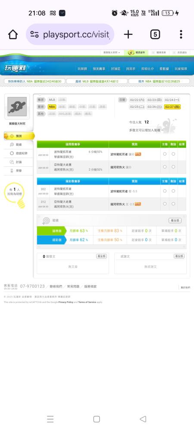
Task: Click 看全部 button in 戰績 section
Action: 175,221
